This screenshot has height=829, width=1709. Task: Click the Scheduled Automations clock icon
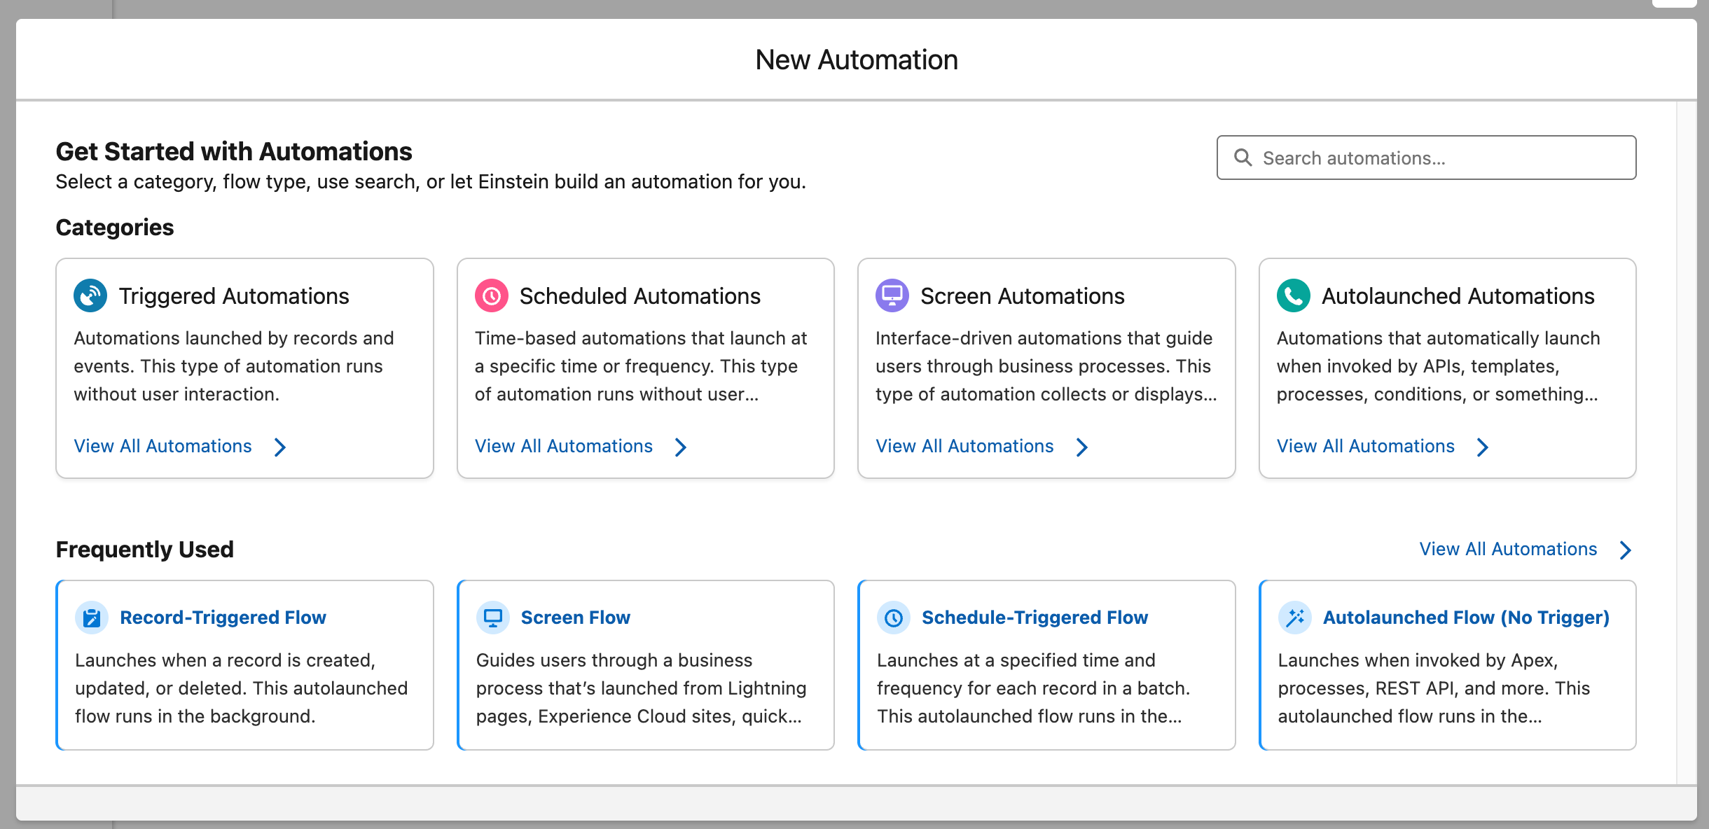(x=492, y=295)
